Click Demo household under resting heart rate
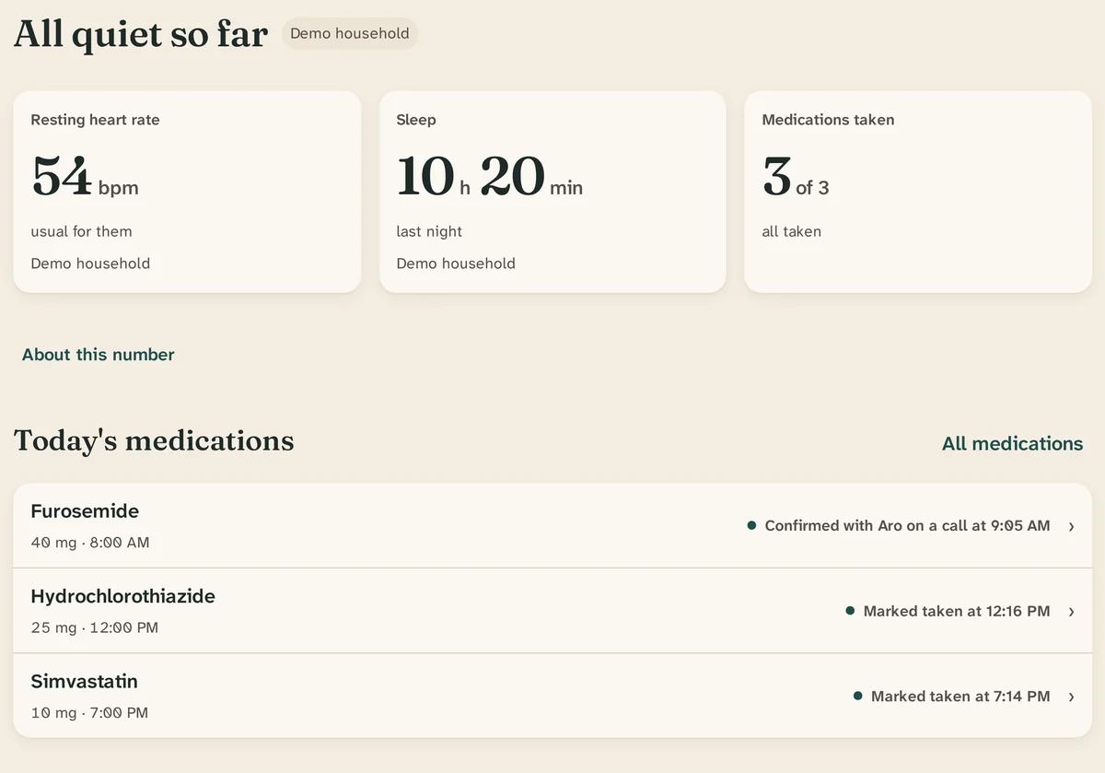The width and height of the screenshot is (1105, 773). coord(90,264)
